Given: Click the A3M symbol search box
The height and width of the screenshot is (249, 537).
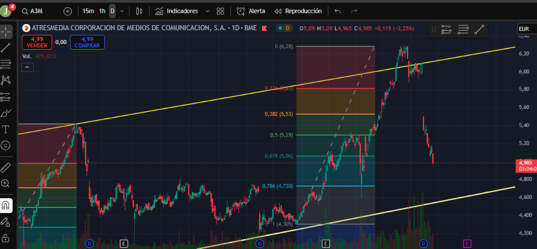Looking at the screenshot, I should 38,11.
